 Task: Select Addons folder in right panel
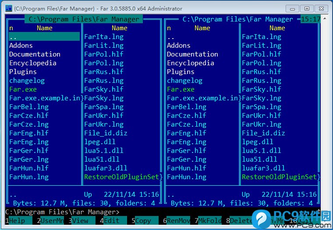point(179,46)
